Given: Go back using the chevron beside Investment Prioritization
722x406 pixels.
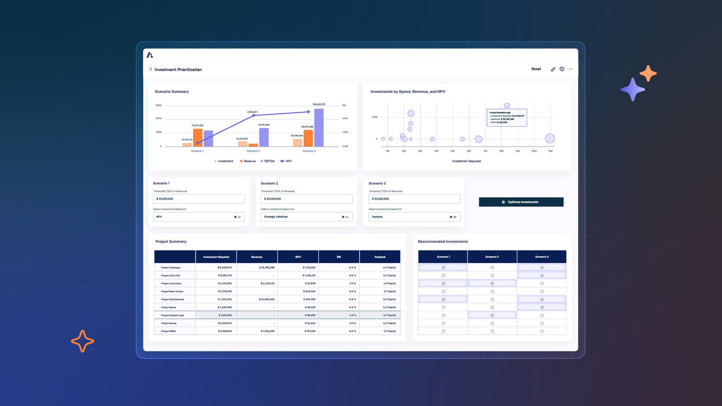Looking at the screenshot, I should pyautogui.click(x=151, y=69).
